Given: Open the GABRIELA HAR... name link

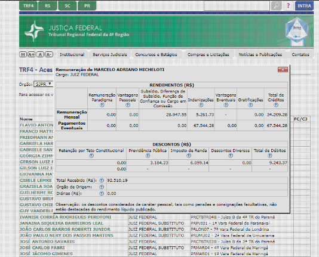Looking at the screenshot, I should tap(36, 144).
